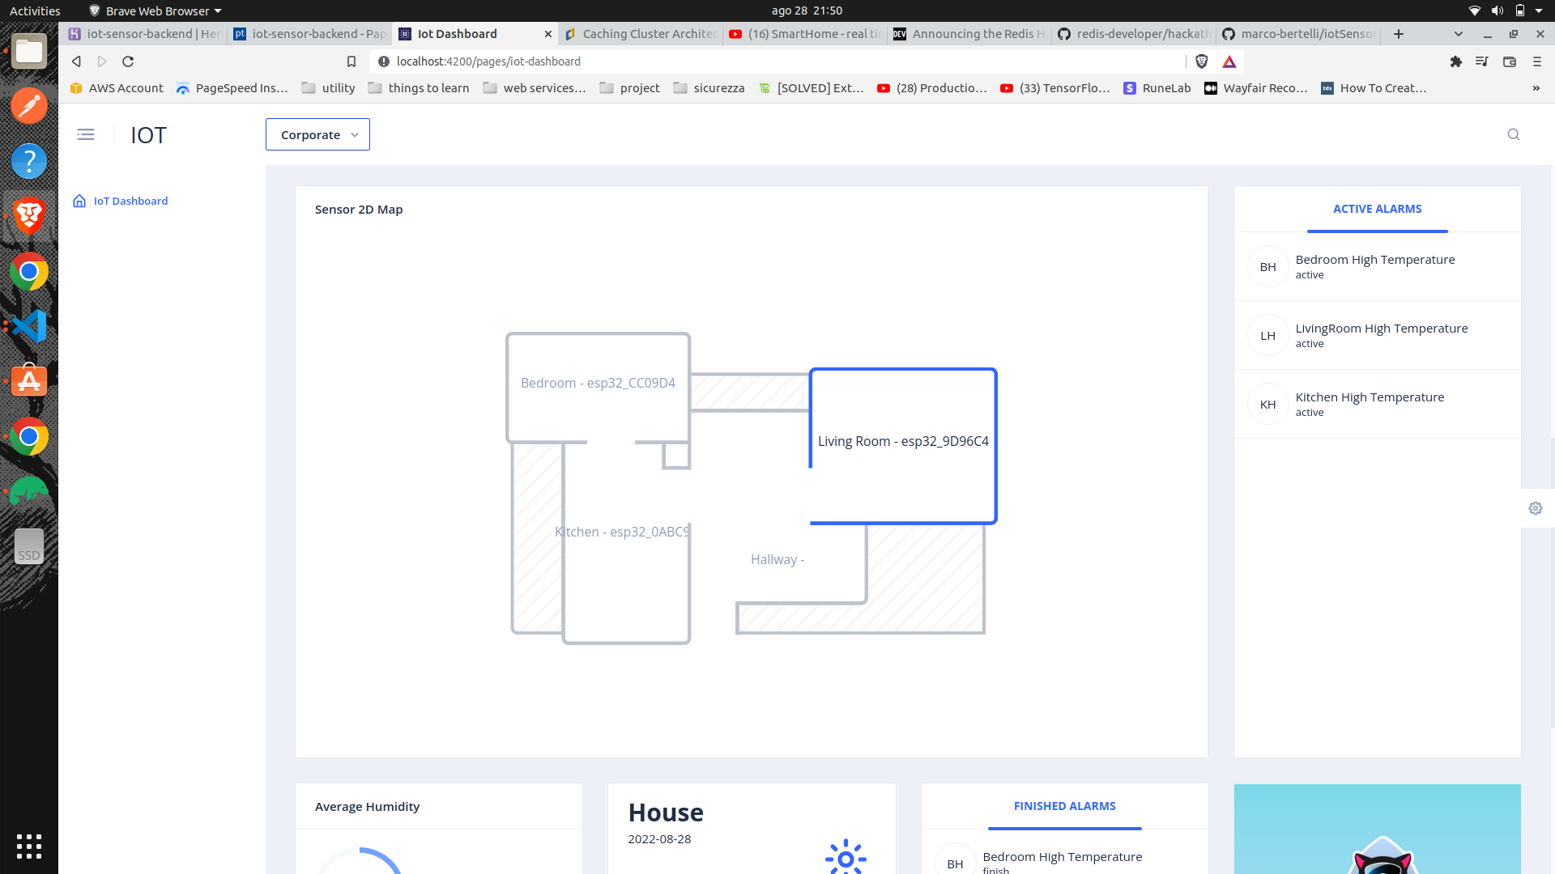Show hidden bookmarks with chevron
1555x874 pixels.
coord(1536,88)
